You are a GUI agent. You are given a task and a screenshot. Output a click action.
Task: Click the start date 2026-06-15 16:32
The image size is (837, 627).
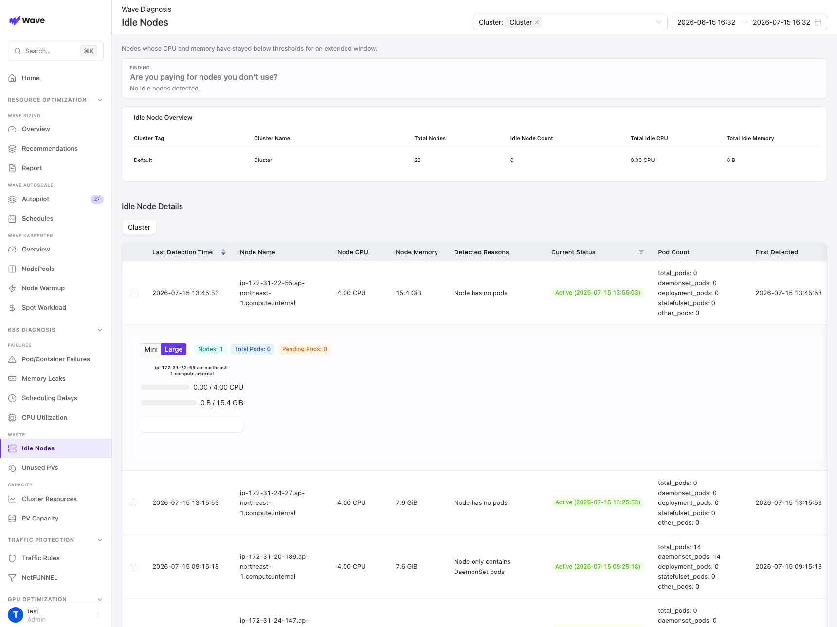pyautogui.click(x=706, y=22)
